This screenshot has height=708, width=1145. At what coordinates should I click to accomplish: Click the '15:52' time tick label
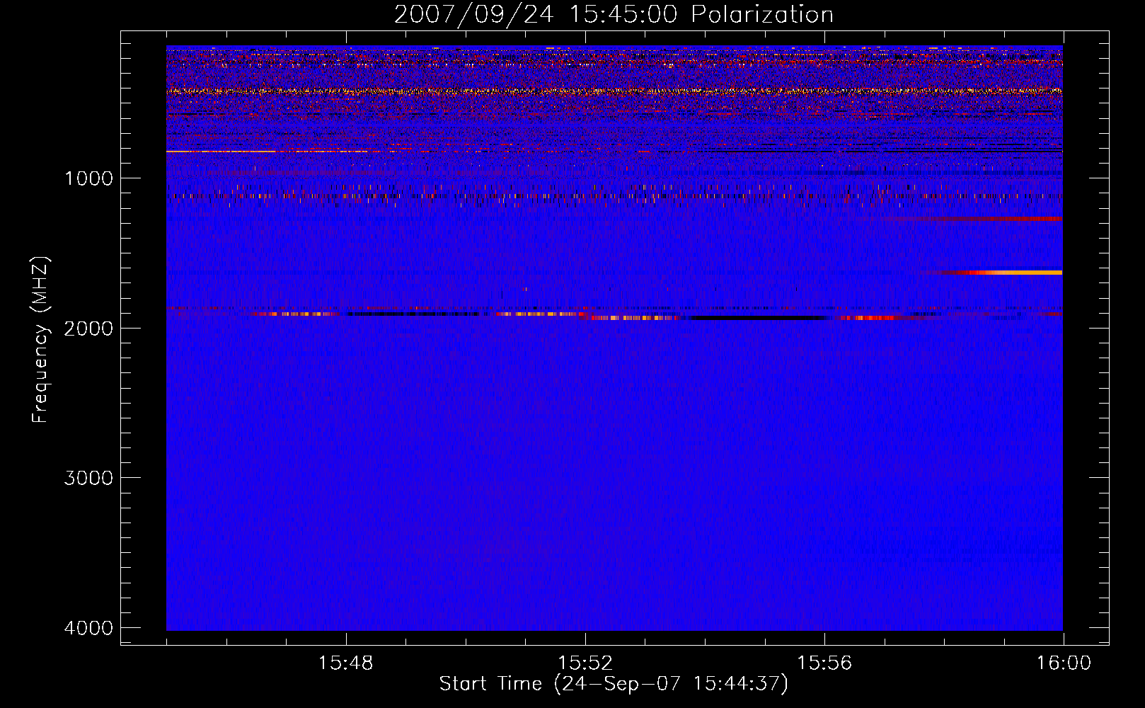coord(585,663)
